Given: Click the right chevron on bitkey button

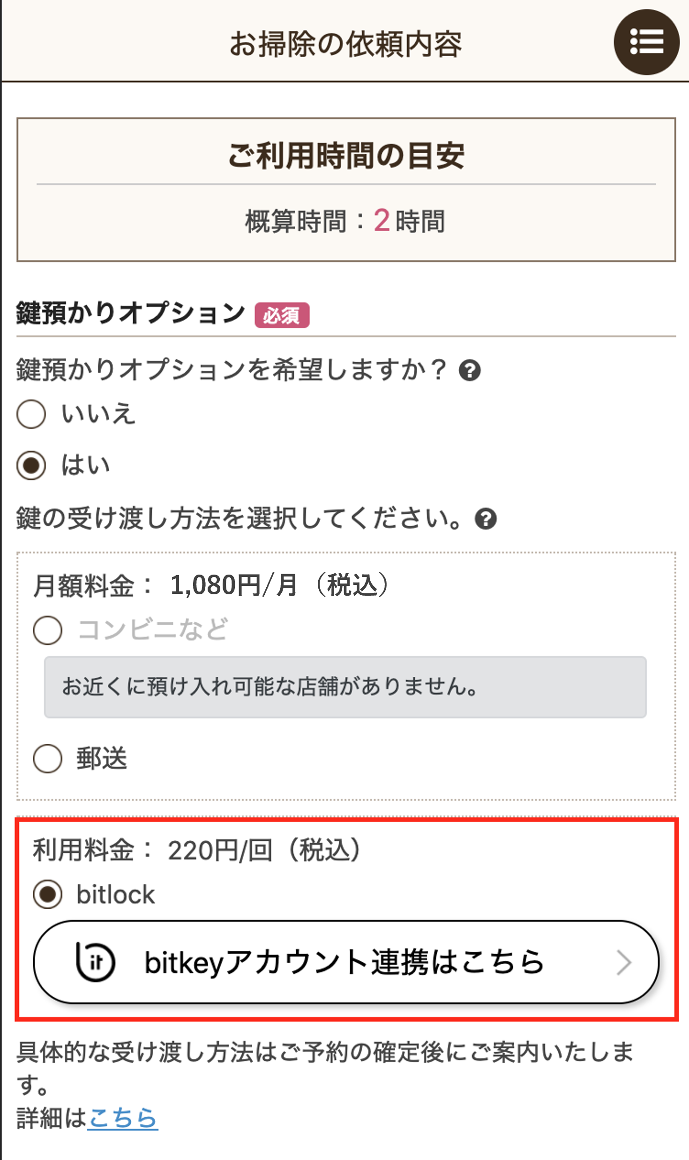Looking at the screenshot, I should [x=624, y=963].
